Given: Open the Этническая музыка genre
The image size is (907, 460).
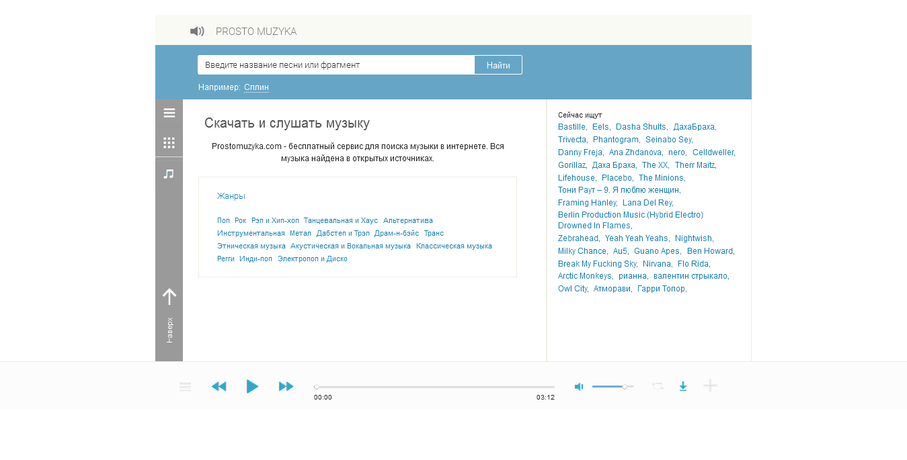Looking at the screenshot, I should tap(251, 246).
